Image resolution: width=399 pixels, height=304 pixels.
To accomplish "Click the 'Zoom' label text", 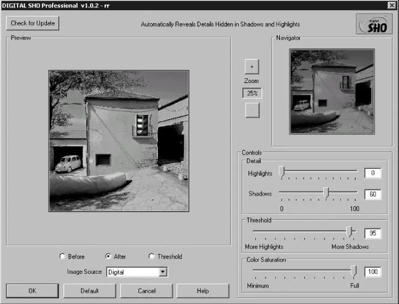I will 251,81.
